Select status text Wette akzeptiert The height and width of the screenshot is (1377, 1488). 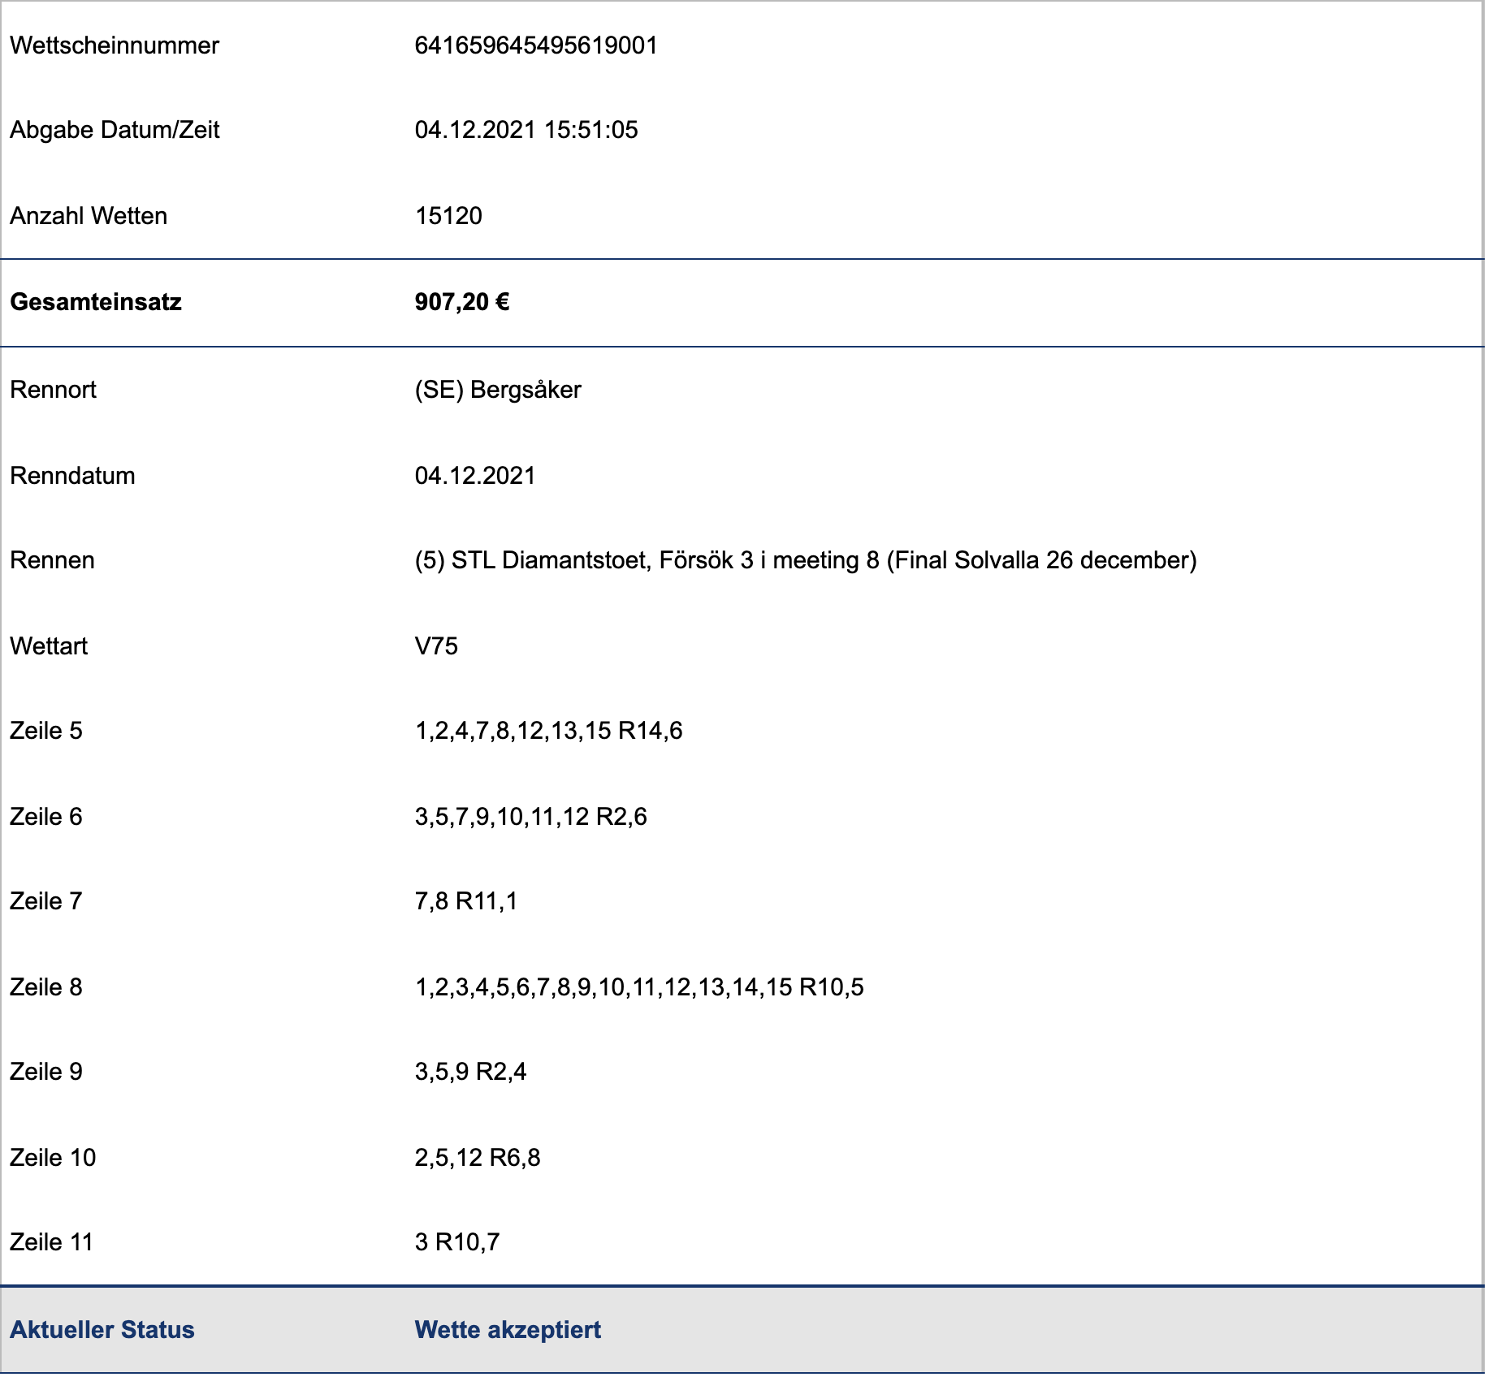[508, 1330]
